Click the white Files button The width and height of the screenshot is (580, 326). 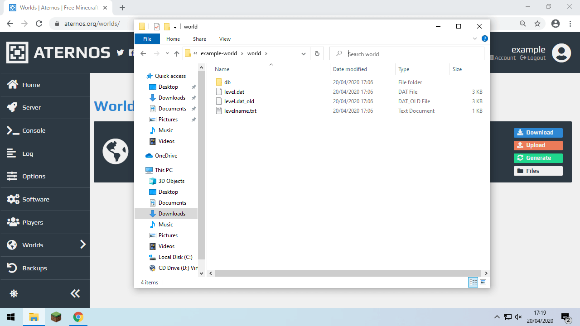[538, 171]
